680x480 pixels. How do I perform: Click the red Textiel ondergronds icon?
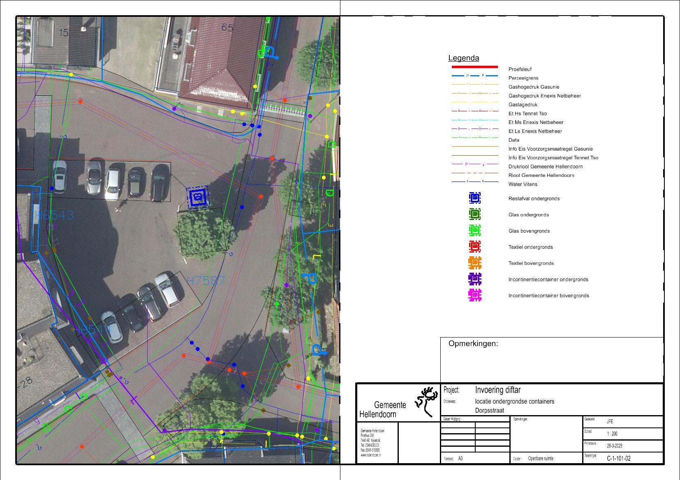(x=475, y=246)
